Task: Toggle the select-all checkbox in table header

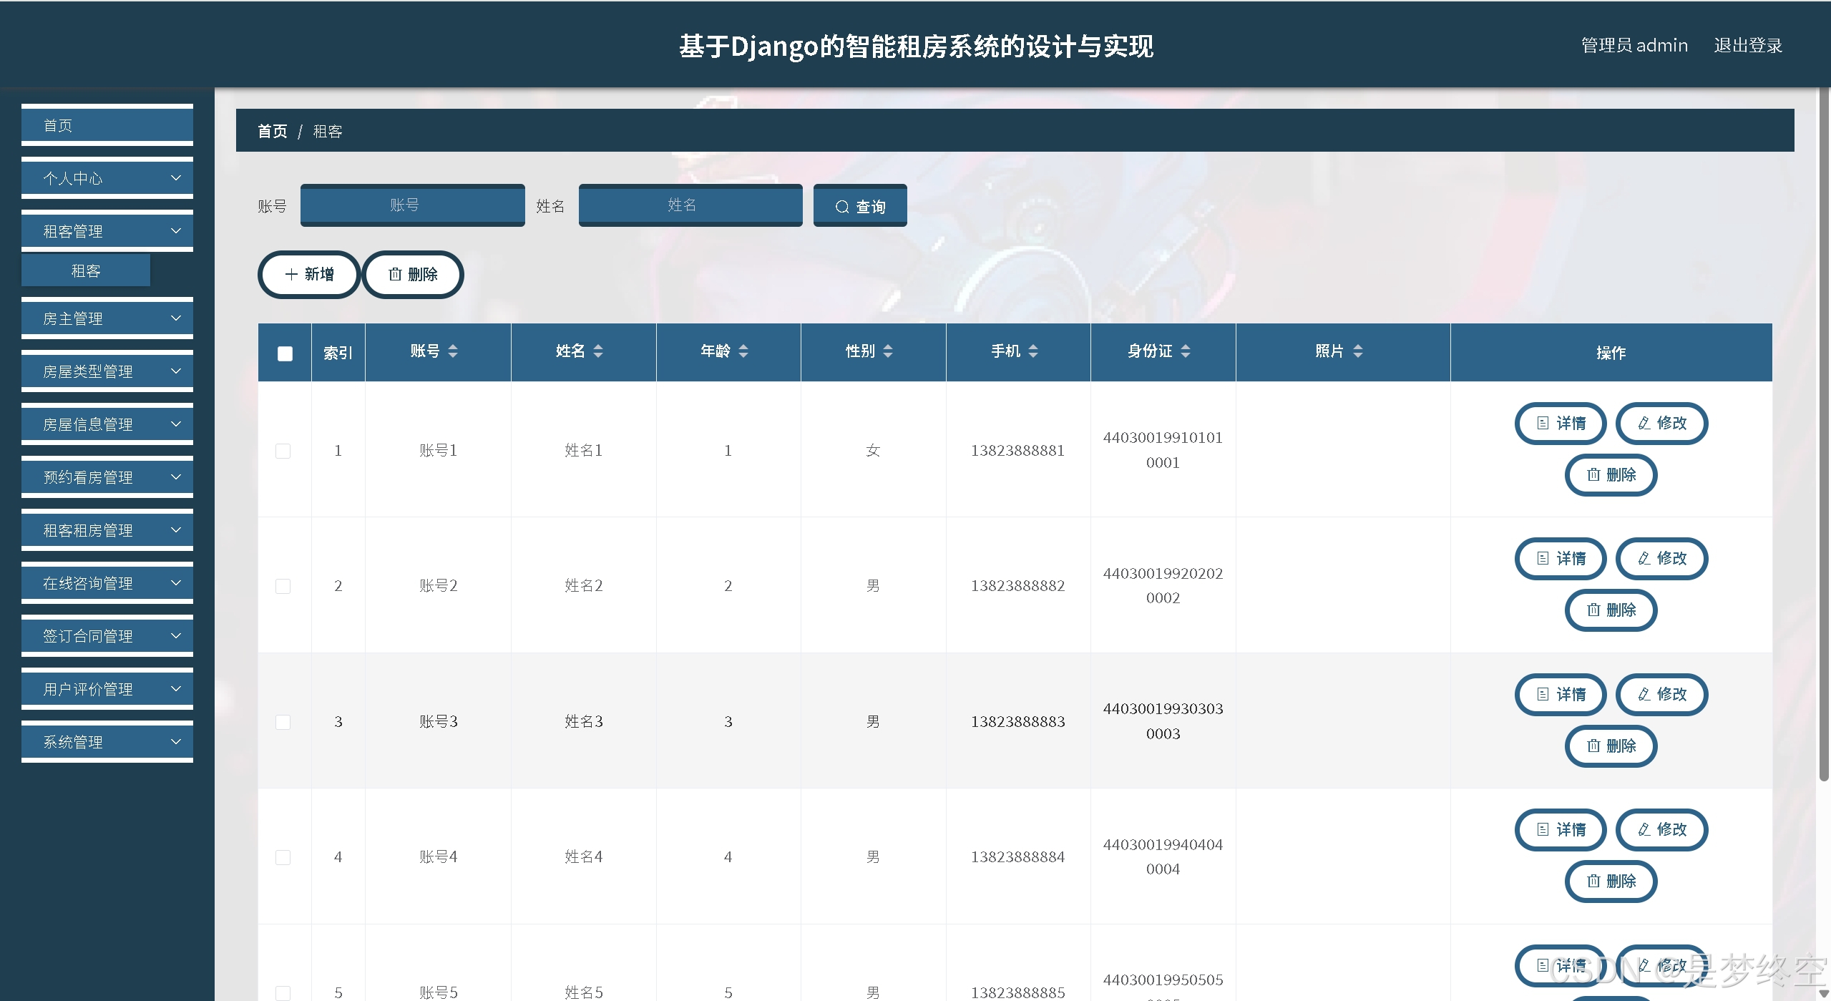Action: (x=285, y=353)
